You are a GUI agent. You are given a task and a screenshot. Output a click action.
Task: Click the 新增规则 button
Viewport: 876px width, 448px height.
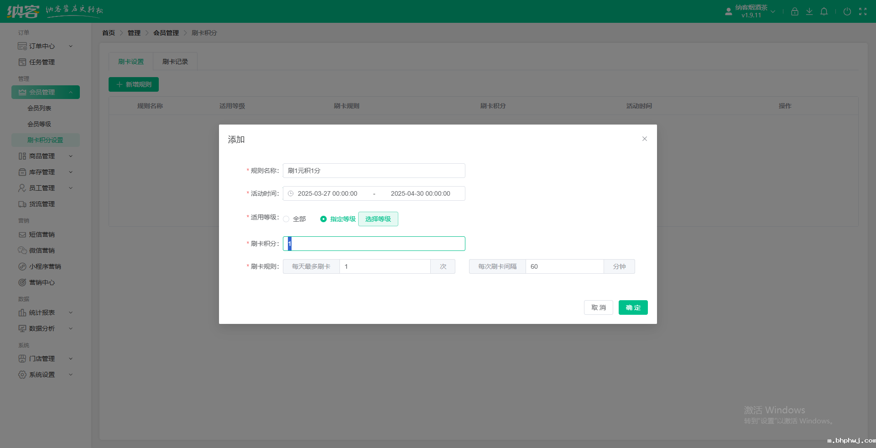pos(134,84)
